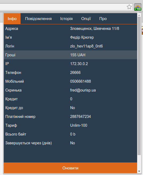This screenshot has width=143, height=175.
Task: Click the login value zlo_hev11ap8_0nt6
Action: pos(86,46)
